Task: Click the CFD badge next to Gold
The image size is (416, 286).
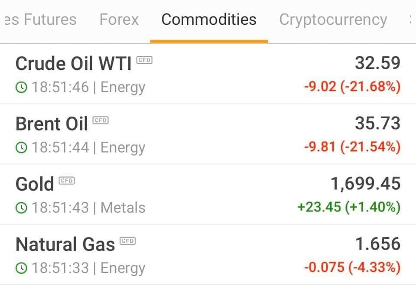Action: coord(67,180)
